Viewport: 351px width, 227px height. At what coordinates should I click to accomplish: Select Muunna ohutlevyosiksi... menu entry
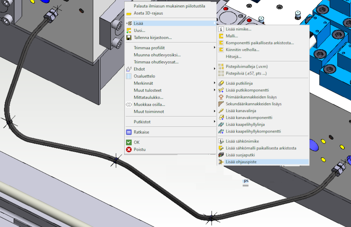[x=157, y=55]
